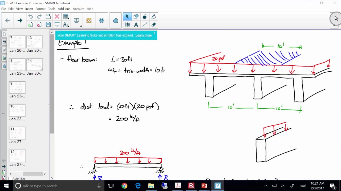Screen dimensions: 341x191
Task: Open the File menu
Action: tap(3, 9)
